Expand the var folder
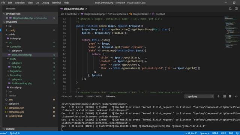Viewport: 240px width, 135px height. [10, 91]
